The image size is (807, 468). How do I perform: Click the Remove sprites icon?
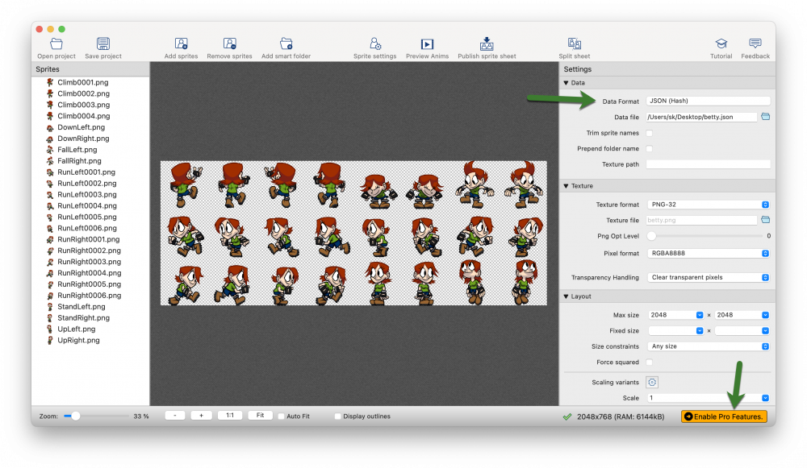click(x=229, y=44)
